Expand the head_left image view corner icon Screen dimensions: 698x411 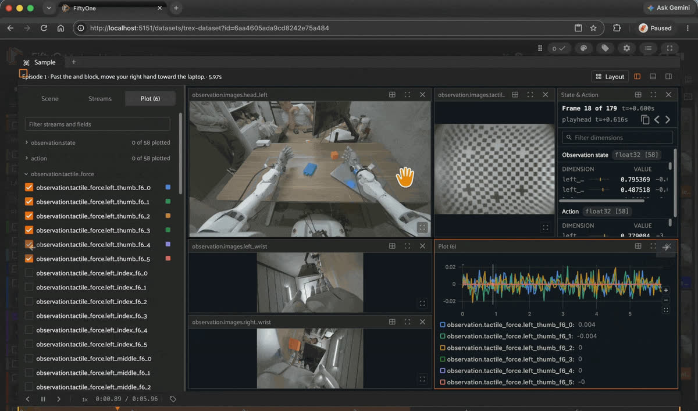tap(422, 227)
